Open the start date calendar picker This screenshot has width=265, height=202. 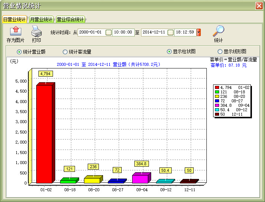(108, 32)
